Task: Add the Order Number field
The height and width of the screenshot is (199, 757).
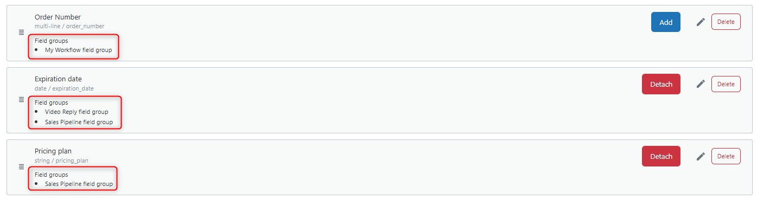Action: point(666,22)
